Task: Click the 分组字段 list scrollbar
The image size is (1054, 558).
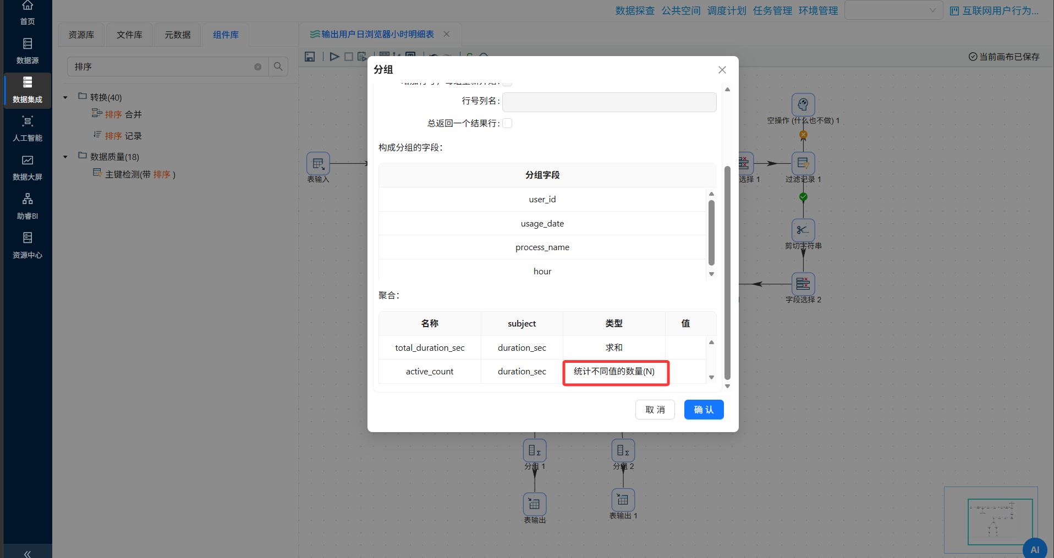Action: coord(711,233)
